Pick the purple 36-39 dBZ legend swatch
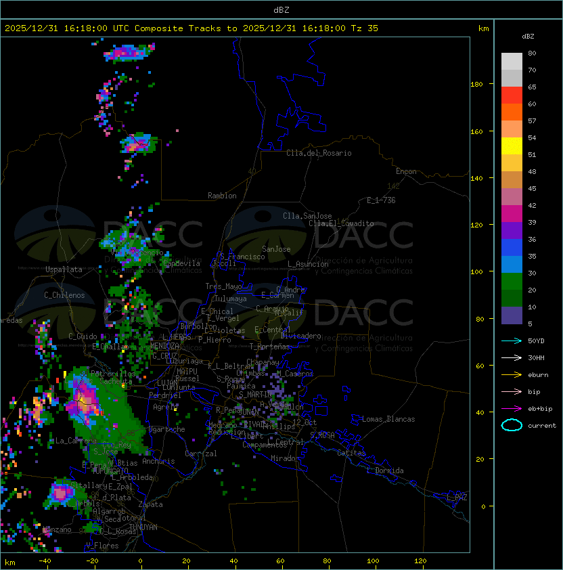This screenshot has width=563, height=570. [512, 230]
